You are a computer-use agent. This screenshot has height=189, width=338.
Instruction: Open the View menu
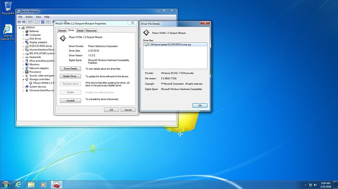(x=38, y=17)
